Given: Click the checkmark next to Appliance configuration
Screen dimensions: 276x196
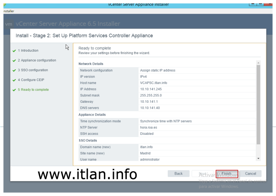Looking at the screenshot, I should pos(14,61).
